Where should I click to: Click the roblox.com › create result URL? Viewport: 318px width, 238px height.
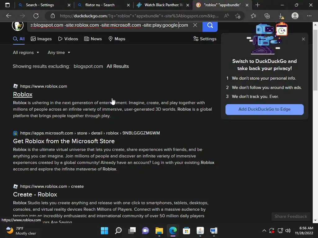pyautogui.click(x=52, y=186)
